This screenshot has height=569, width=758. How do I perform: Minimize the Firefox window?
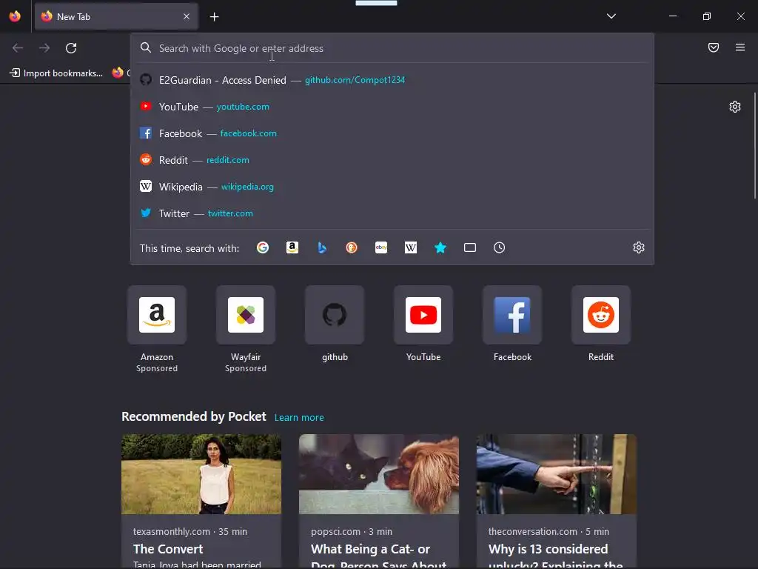(x=672, y=16)
